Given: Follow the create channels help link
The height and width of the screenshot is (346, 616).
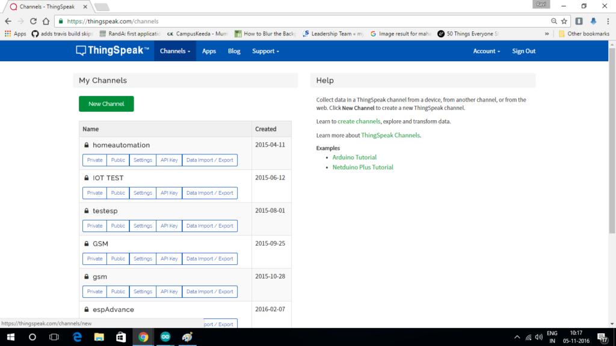Looking at the screenshot, I should coord(359,121).
